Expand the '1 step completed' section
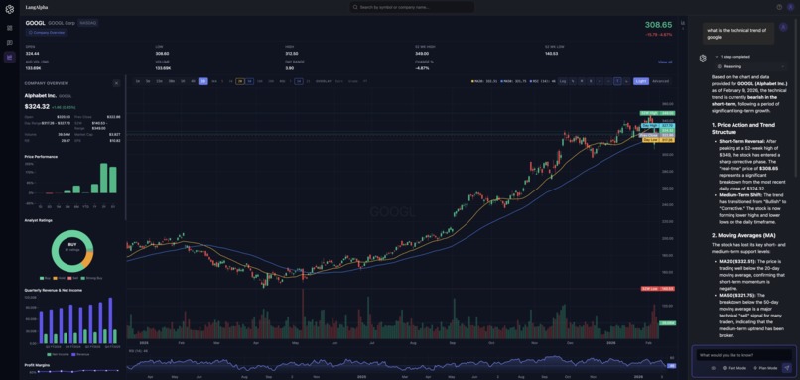Image resolution: width=800 pixels, height=380 pixels. pos(733,57)
